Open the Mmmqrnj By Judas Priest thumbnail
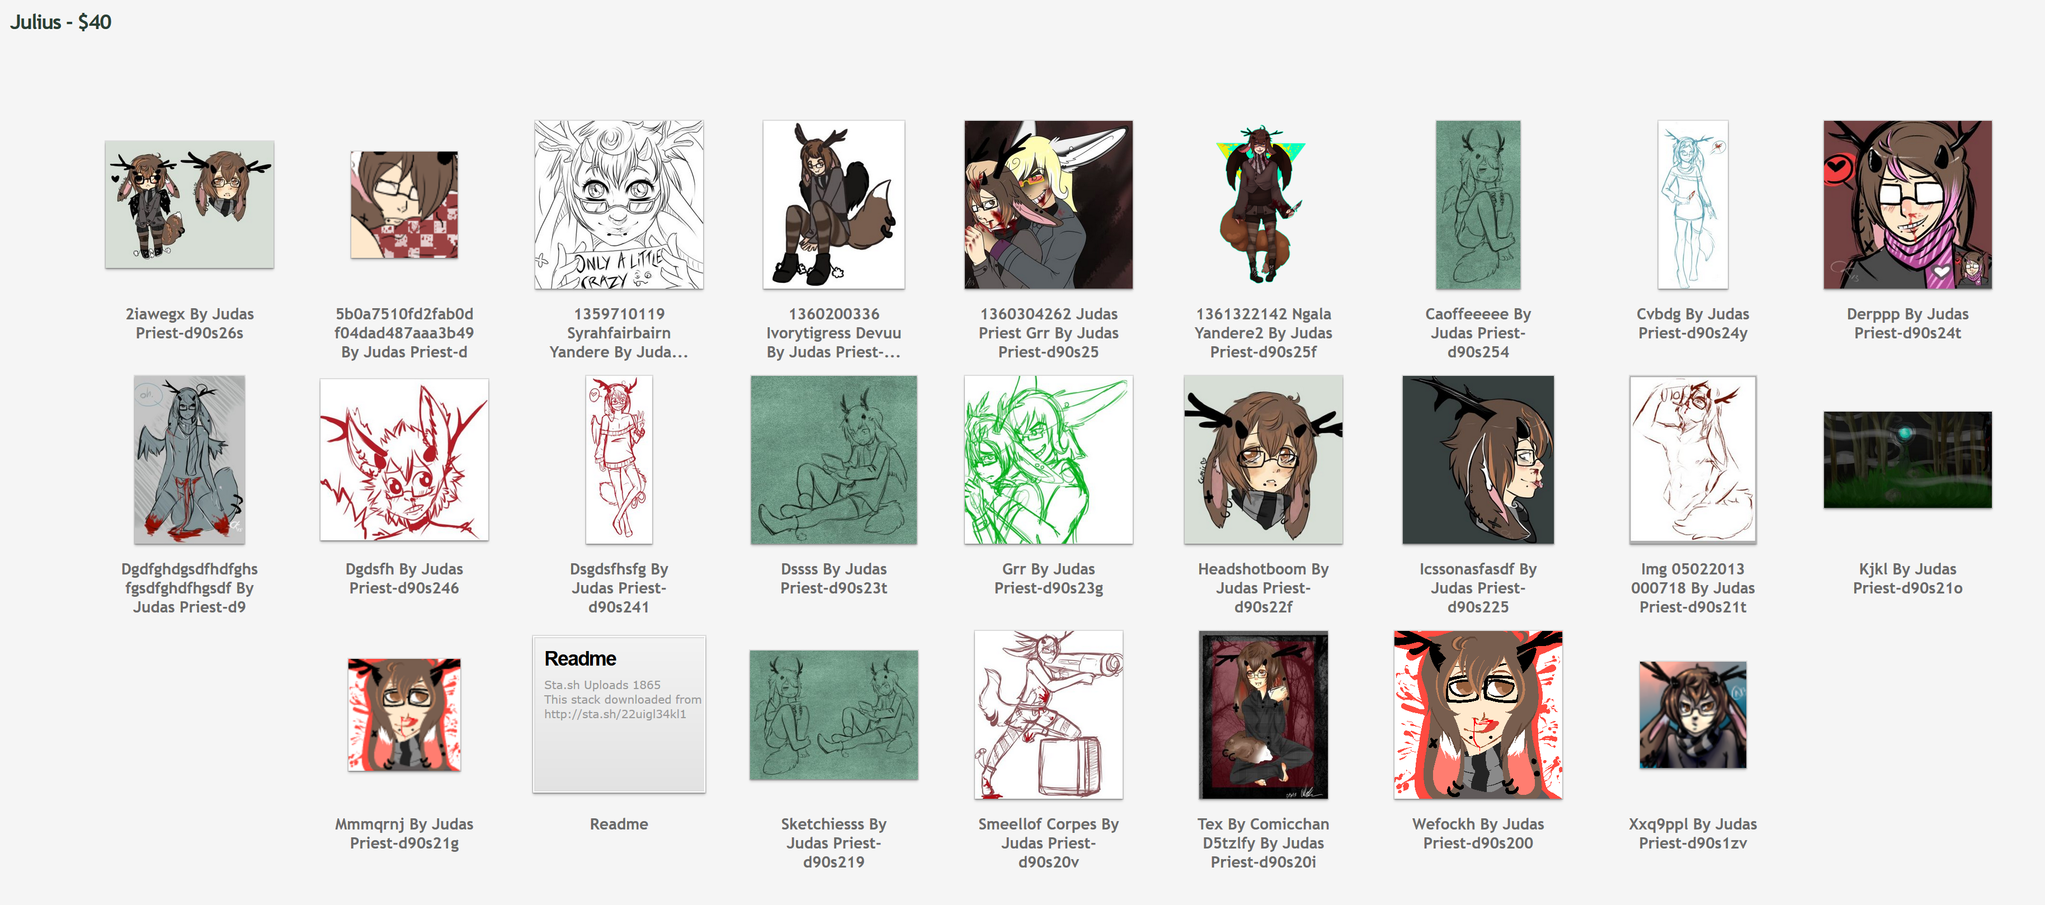The width and height of the screenshot is (2045, 905). point(404,714)
